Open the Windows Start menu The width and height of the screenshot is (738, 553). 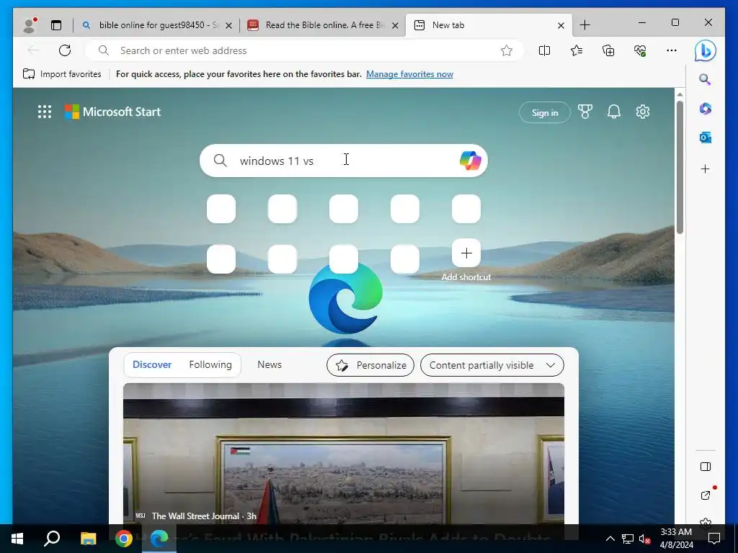pyautogui.click(x=17, y=539)
